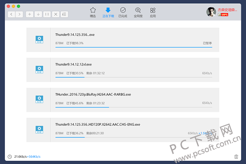This screenshot has width=246, height=164.
Task: Open the trash bin icon
Action: [236, 157]
